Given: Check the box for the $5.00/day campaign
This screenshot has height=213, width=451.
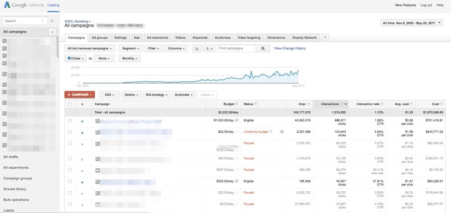Looking at the screenshot, I should pos(70,204).
